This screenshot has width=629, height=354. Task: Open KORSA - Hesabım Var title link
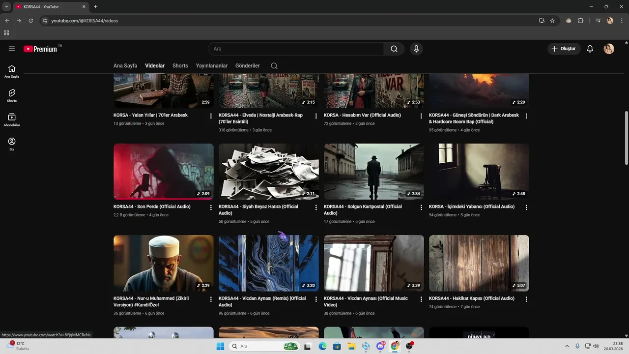362,115
